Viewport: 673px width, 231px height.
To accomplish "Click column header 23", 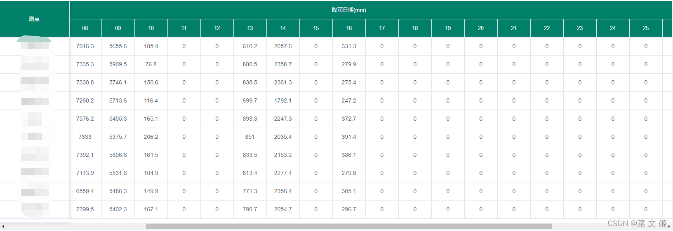I will pyautogui.click(x=580, y=28).
